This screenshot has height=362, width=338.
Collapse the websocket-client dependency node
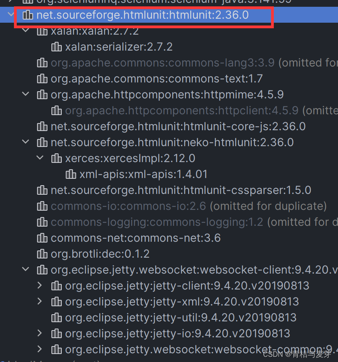click(26, 269)
